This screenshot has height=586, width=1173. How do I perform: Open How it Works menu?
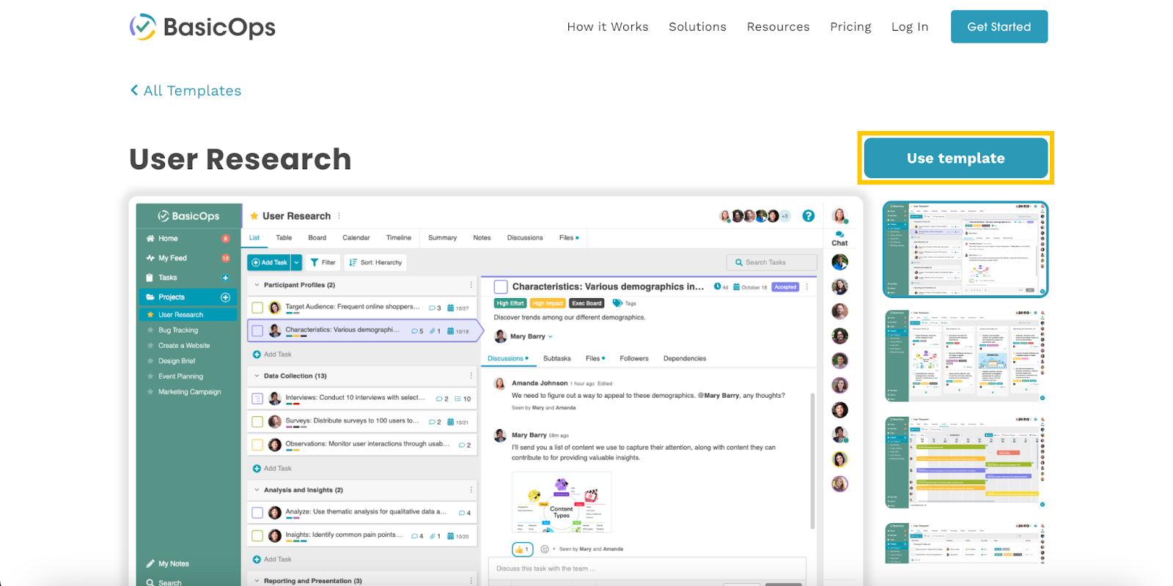(608, 27)
